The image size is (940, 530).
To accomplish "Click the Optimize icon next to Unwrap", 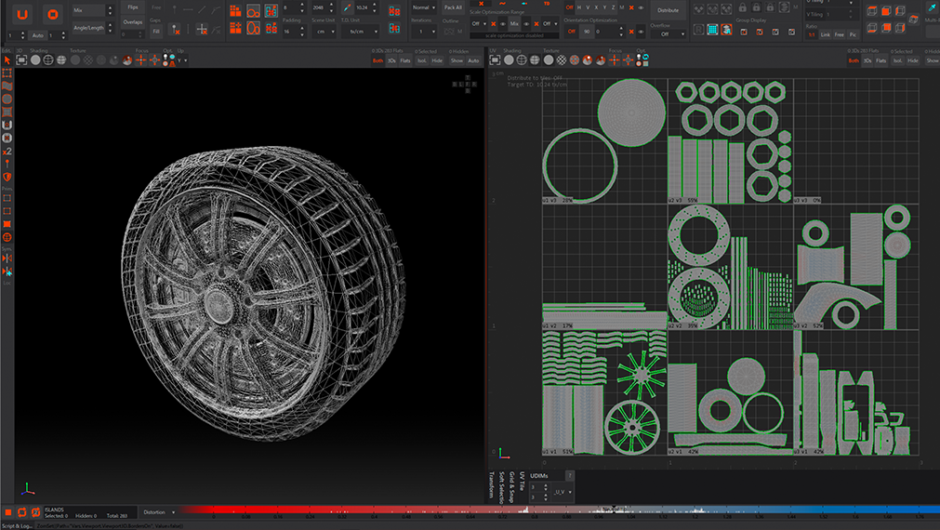I will pos(53,14).
